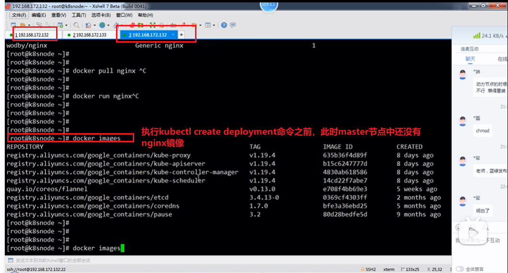Close session tab 3 with its x

[173, 34]
